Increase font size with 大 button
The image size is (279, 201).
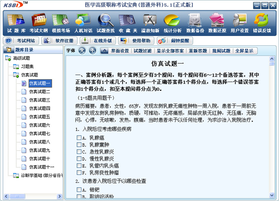coord(82,51)
